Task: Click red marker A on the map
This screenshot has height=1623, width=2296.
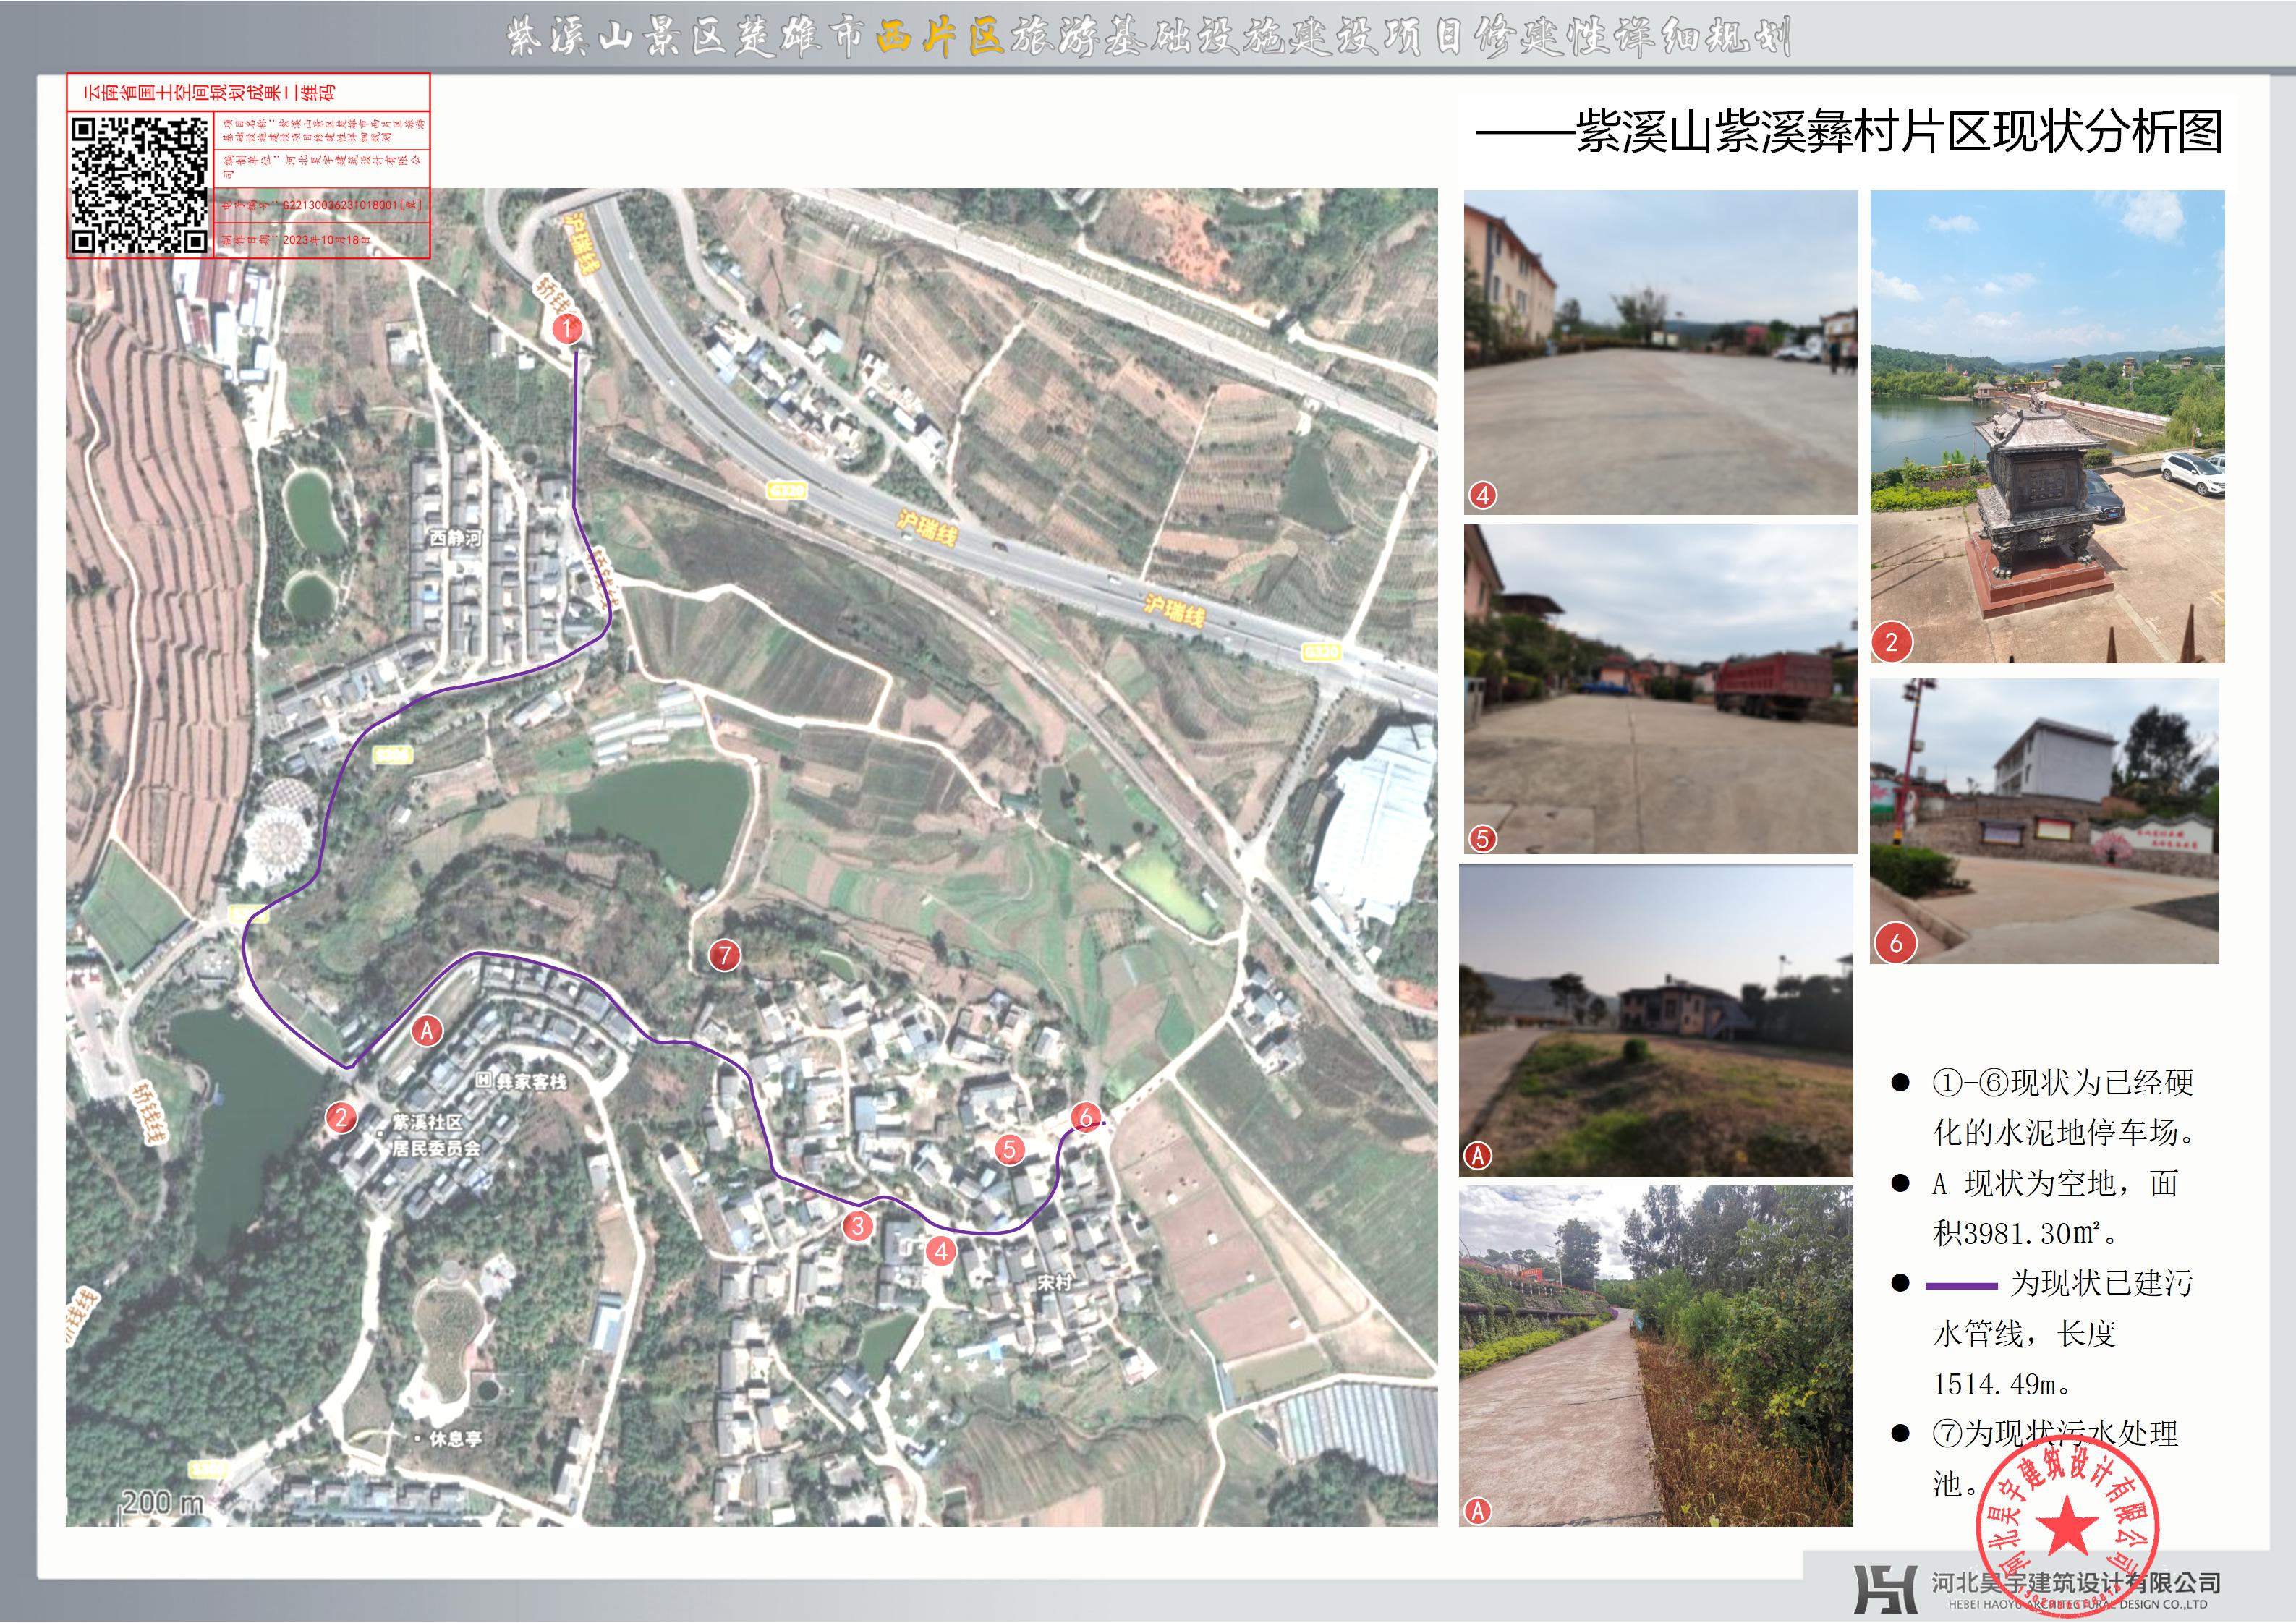Action: click(x=427, y=1031)
